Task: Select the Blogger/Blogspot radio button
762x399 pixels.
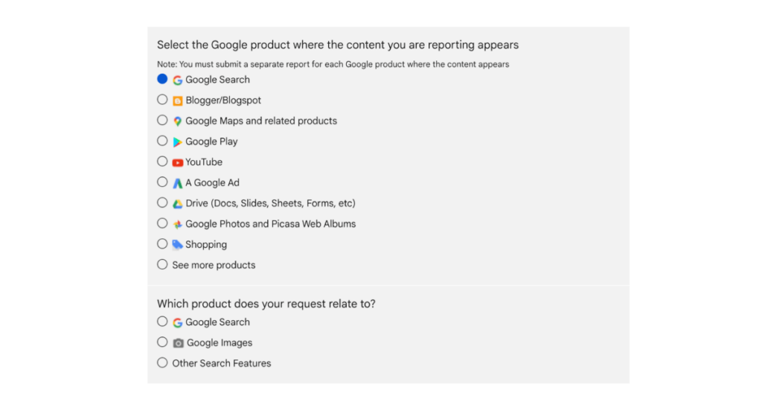Action: pyautogui.click(x=162, y=100)
